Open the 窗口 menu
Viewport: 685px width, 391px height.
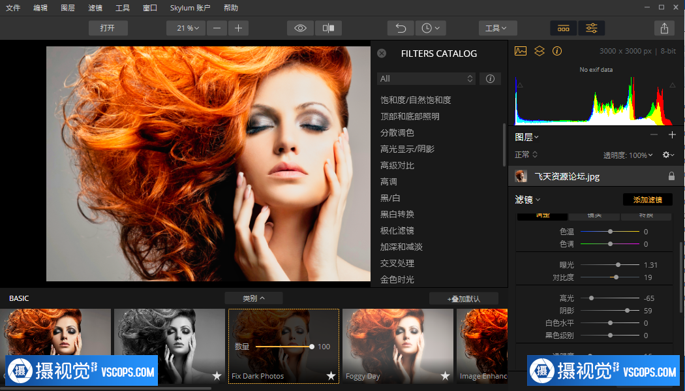click(150, 8)
